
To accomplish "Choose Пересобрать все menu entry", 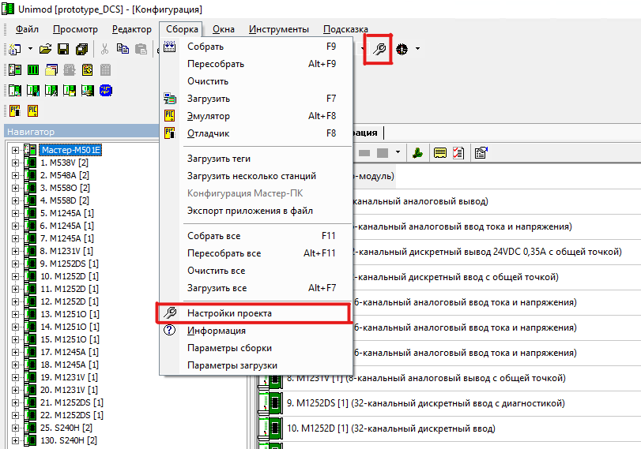I will tap(256, 253).
